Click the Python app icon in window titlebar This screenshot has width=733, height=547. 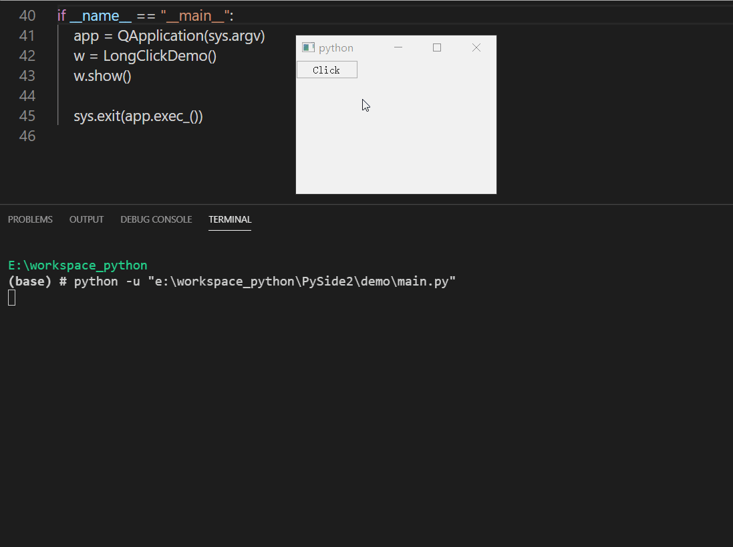coord(307,47)
